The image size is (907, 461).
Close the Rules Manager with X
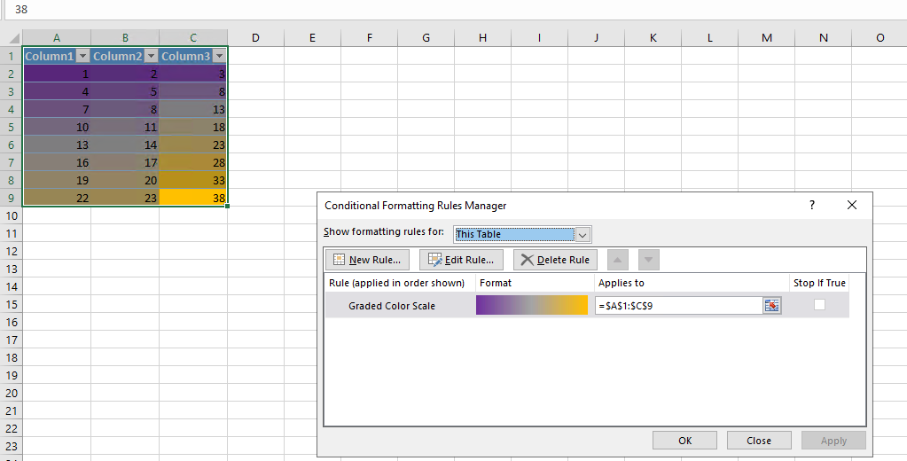coord(851,205)
